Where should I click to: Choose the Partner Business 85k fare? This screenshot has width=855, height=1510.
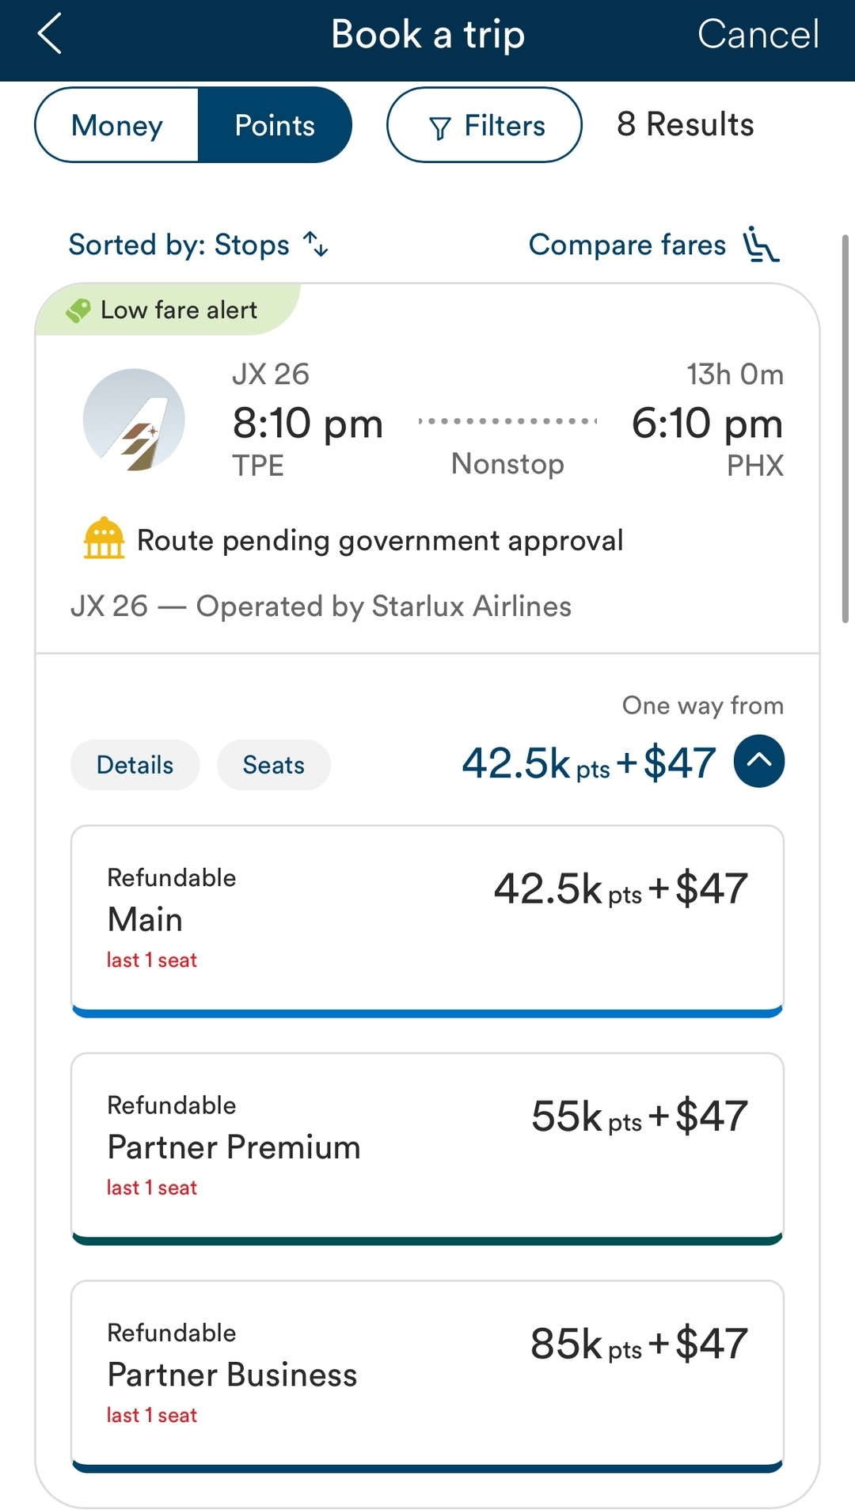click(427, 1373)
